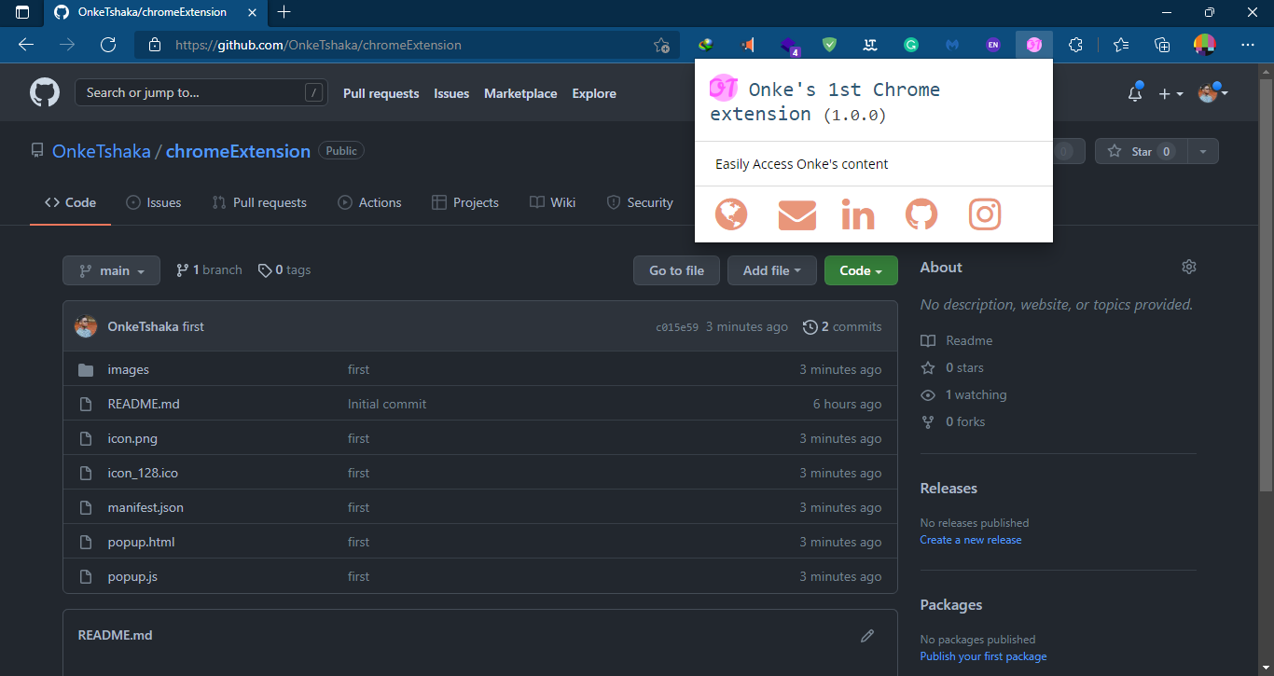The height and width of the screenshot is (676, 1274).
Task: Open the email envelope icon in popup
Action: click(796, 214)
